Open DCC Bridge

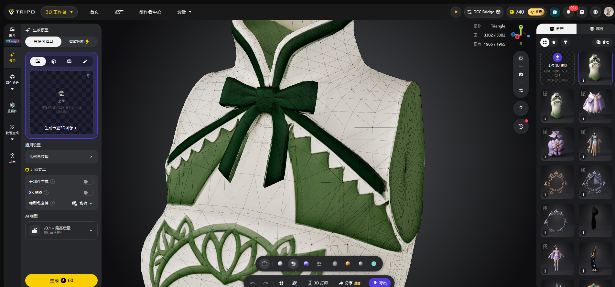point(484,12)
